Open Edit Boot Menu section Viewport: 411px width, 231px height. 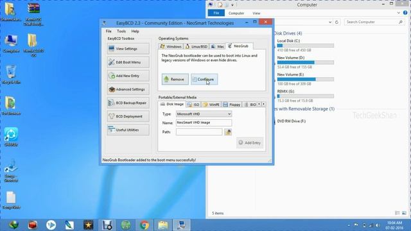[128, 62]
